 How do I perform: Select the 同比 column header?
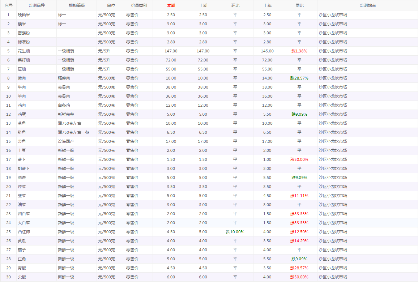[299, 5]
